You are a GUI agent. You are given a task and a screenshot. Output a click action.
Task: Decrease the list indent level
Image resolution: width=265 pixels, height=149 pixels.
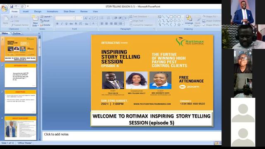(116, 18)
